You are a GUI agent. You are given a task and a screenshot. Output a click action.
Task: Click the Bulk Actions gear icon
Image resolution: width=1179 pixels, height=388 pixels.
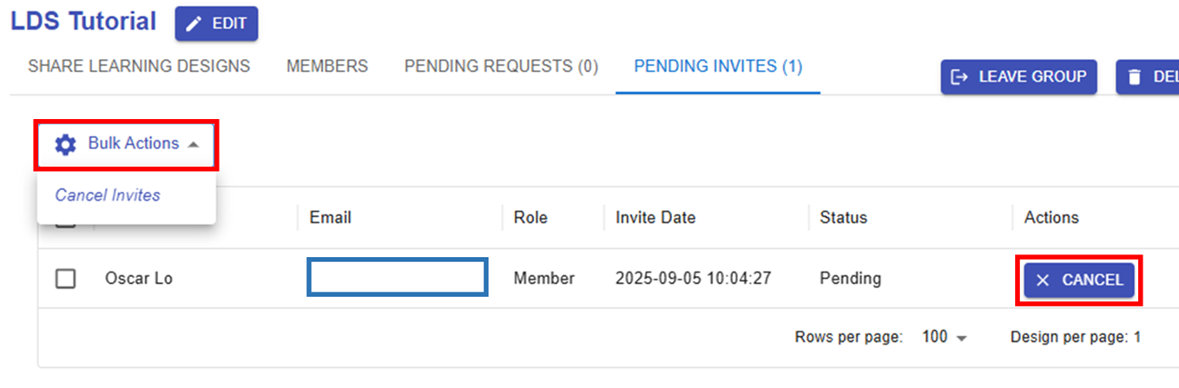[65, 144]
